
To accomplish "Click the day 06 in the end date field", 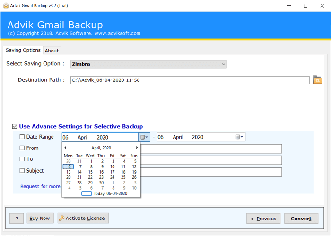I will point(160,137).
